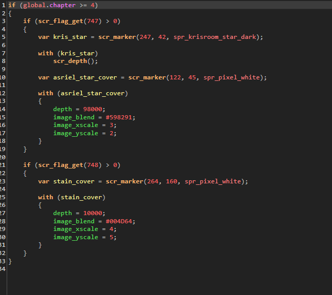Image resolution: width=332 pixels, height=295 pixels.
Task: Click the number 42 on line 5
Action: coord(162,37)
